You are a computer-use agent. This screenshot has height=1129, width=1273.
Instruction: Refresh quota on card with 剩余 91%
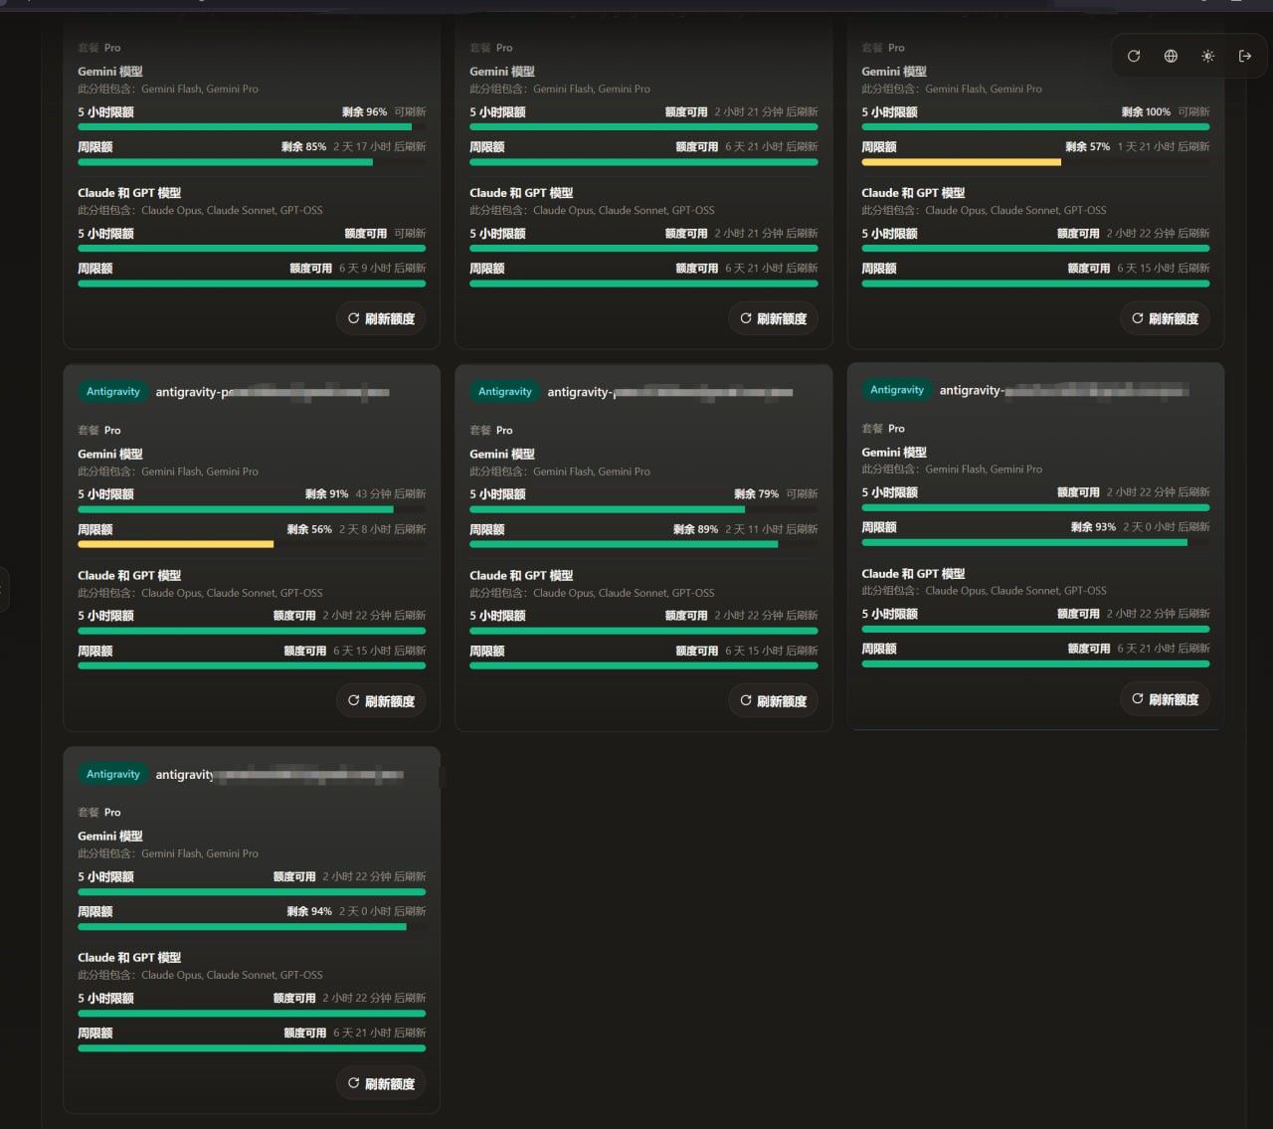[382, 701]
